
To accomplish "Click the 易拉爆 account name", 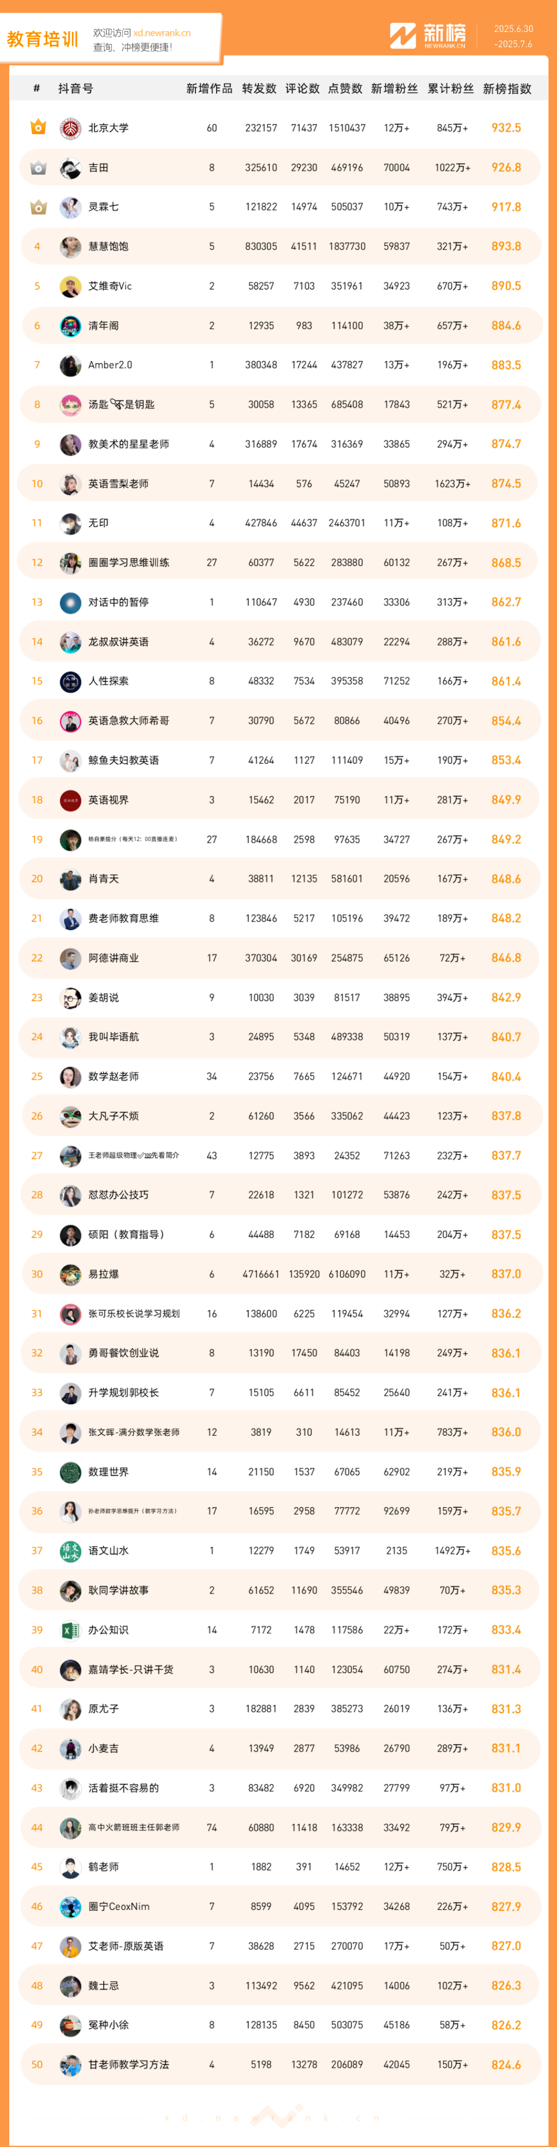I will [x=103, y=1274].
